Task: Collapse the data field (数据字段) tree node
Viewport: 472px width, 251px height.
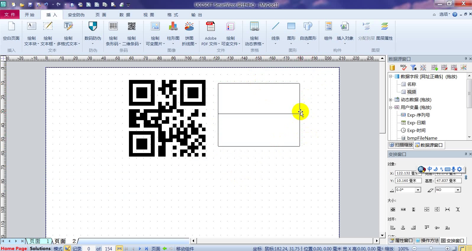Action: click(x=390, y=76)
